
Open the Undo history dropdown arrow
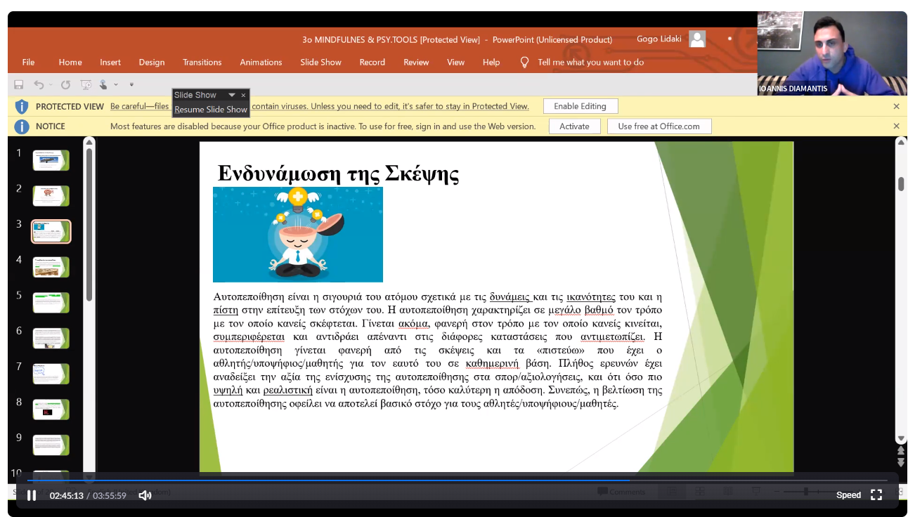[51, 85]
